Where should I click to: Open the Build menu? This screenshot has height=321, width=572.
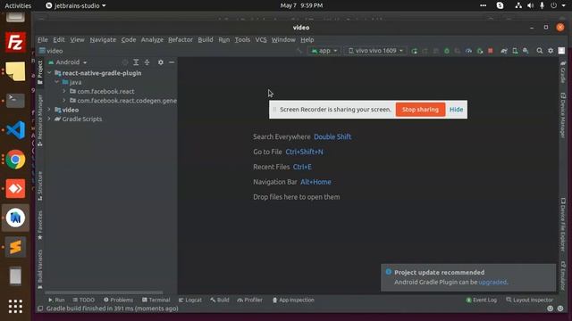206,39
